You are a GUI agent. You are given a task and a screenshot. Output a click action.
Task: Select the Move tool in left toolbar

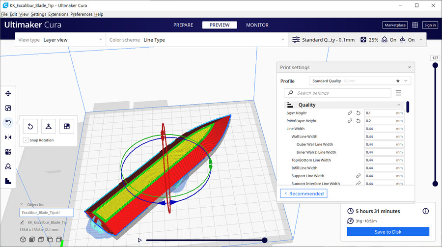coord(8,94)
